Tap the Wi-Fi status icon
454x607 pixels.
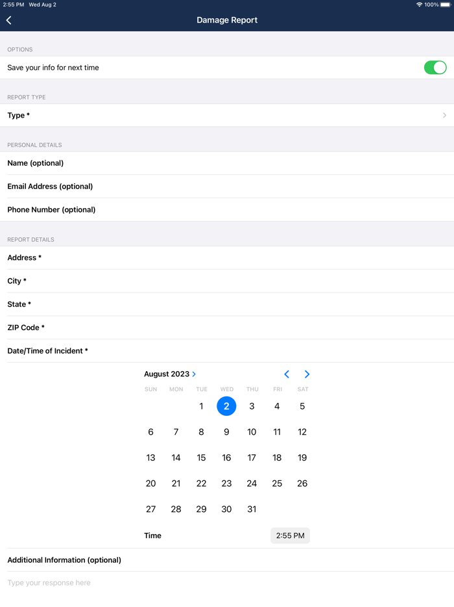point(419,5)
